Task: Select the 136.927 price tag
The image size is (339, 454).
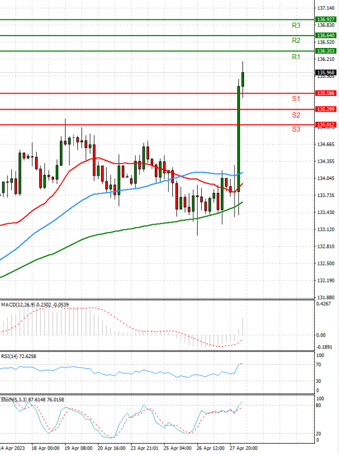Action: click(325, 19)
